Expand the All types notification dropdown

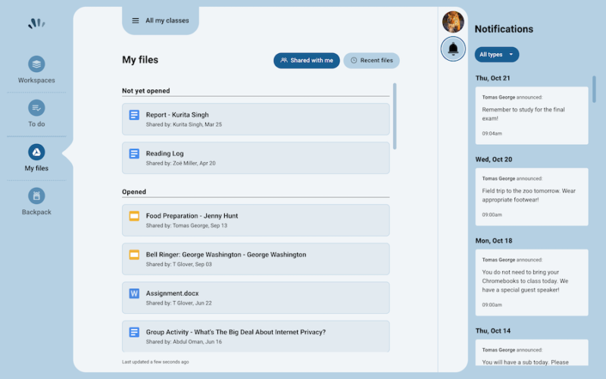point(497,55)
